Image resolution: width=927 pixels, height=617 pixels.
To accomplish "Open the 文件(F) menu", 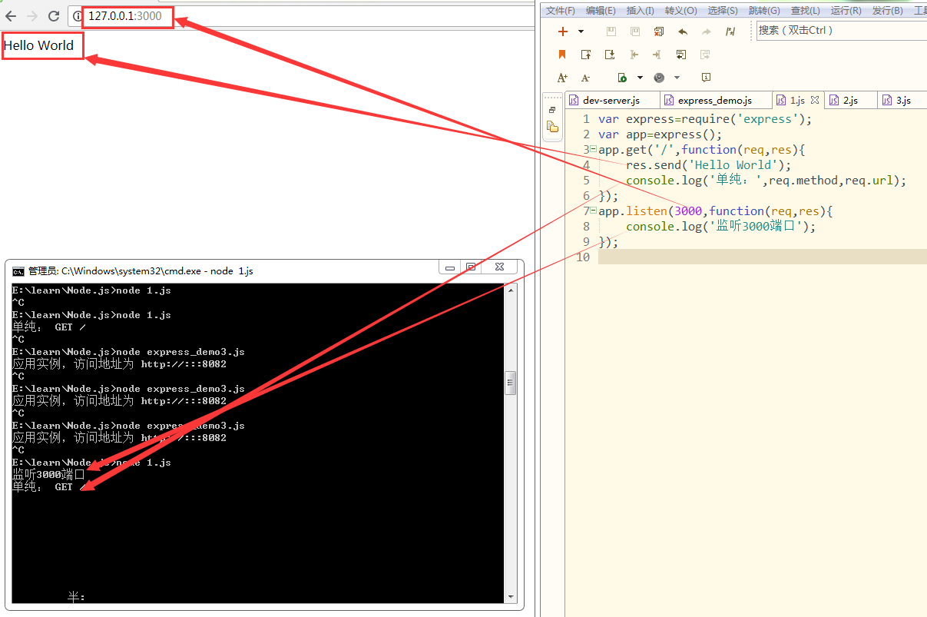I will [x=561, y=10].
